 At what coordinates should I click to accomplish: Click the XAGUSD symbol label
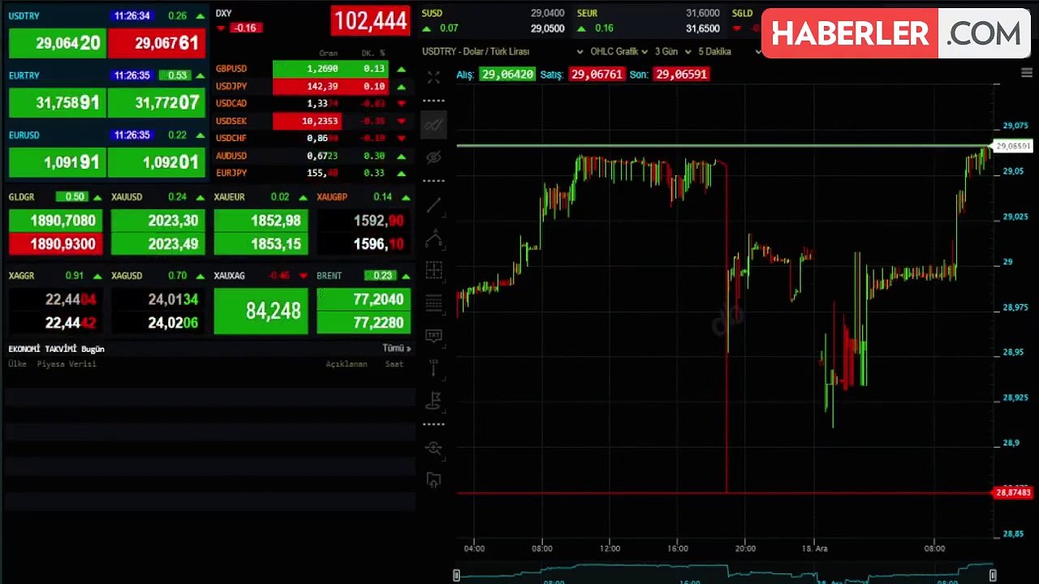pos(127,276)
